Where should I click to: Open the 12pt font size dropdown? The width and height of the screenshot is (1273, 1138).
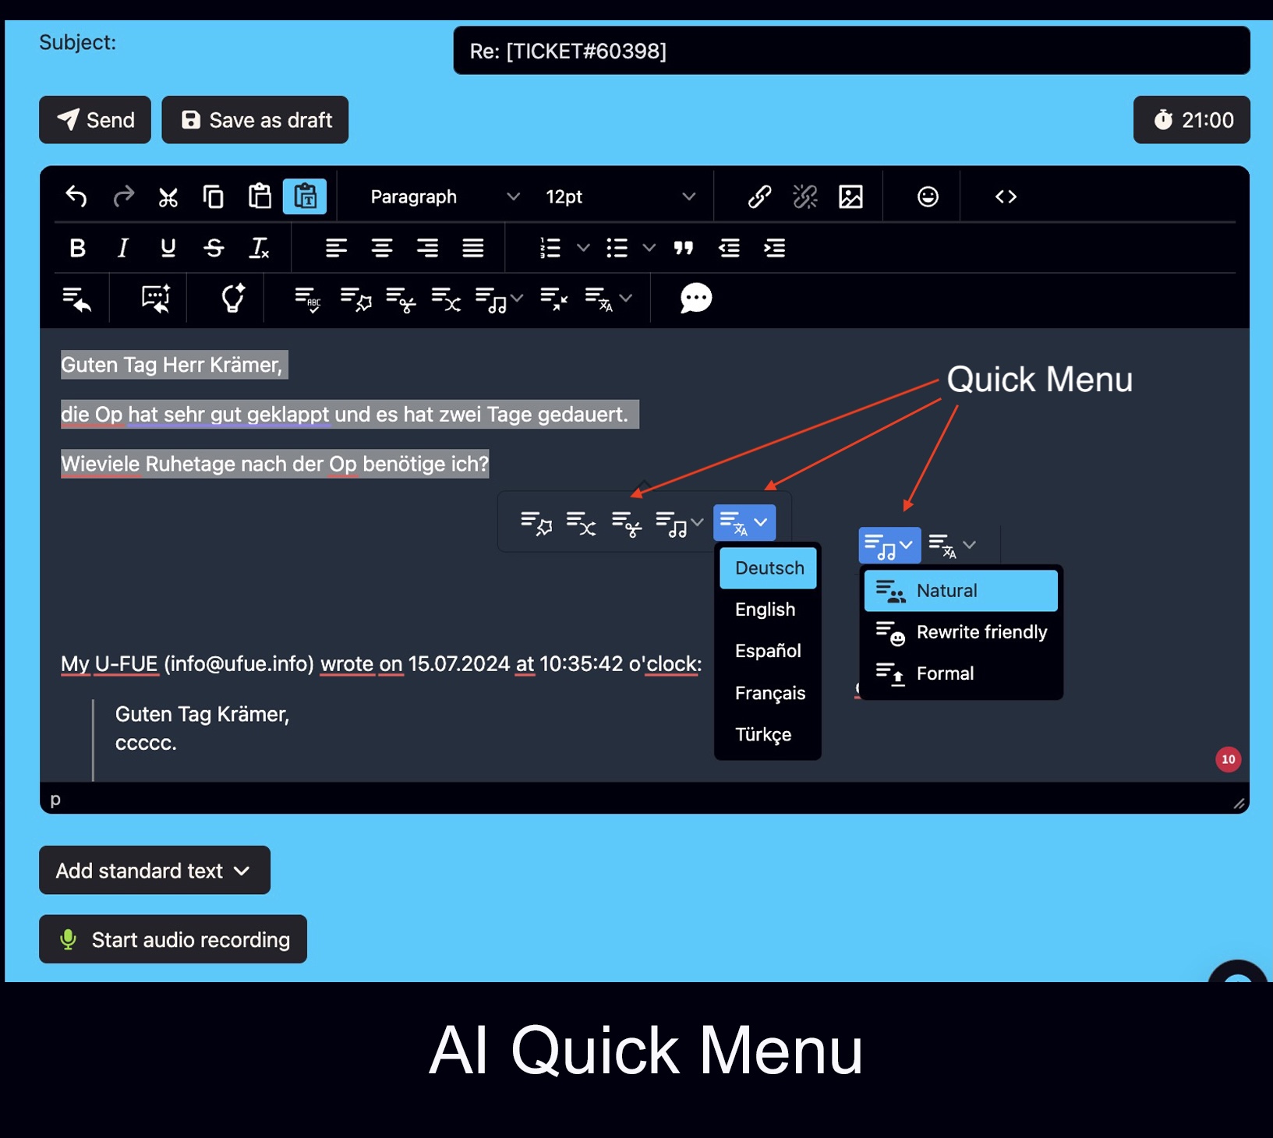coord(620,196)
